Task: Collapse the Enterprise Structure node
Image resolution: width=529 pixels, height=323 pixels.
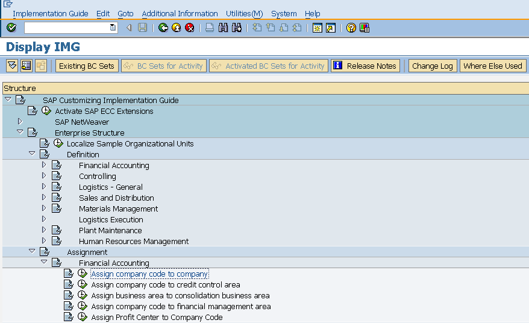Action: 20,131
